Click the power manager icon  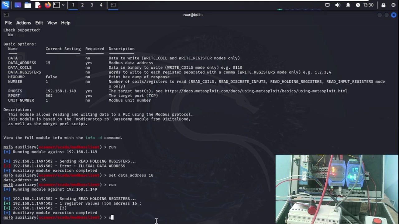click(x=358, y=5)
